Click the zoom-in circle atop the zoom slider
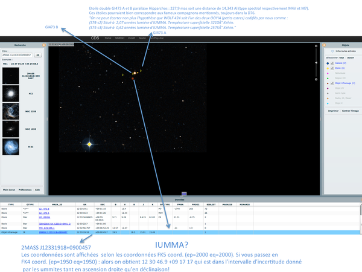 point(316,46)
